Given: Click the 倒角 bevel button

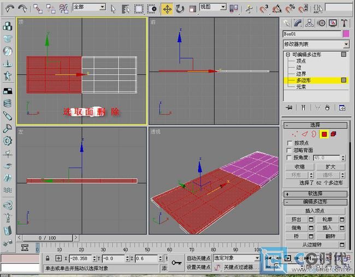Looking at the screenshot, I should 297,228.
